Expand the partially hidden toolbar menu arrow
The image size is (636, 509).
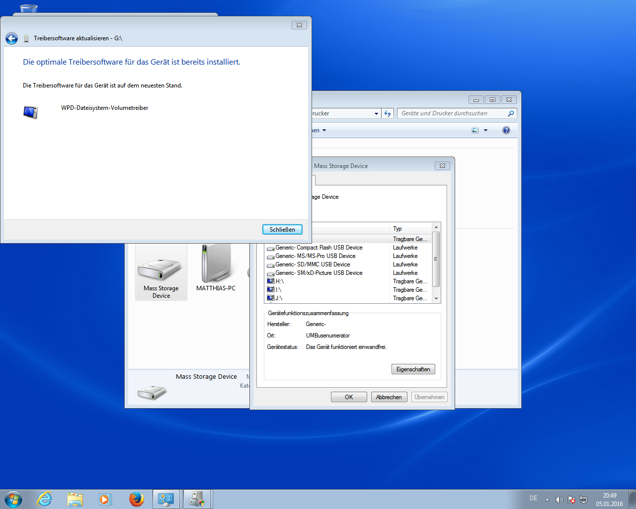324,130
